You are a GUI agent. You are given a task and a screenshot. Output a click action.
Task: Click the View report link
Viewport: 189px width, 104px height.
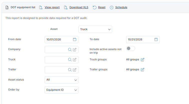pyautogui.click(x=52, y=7)
